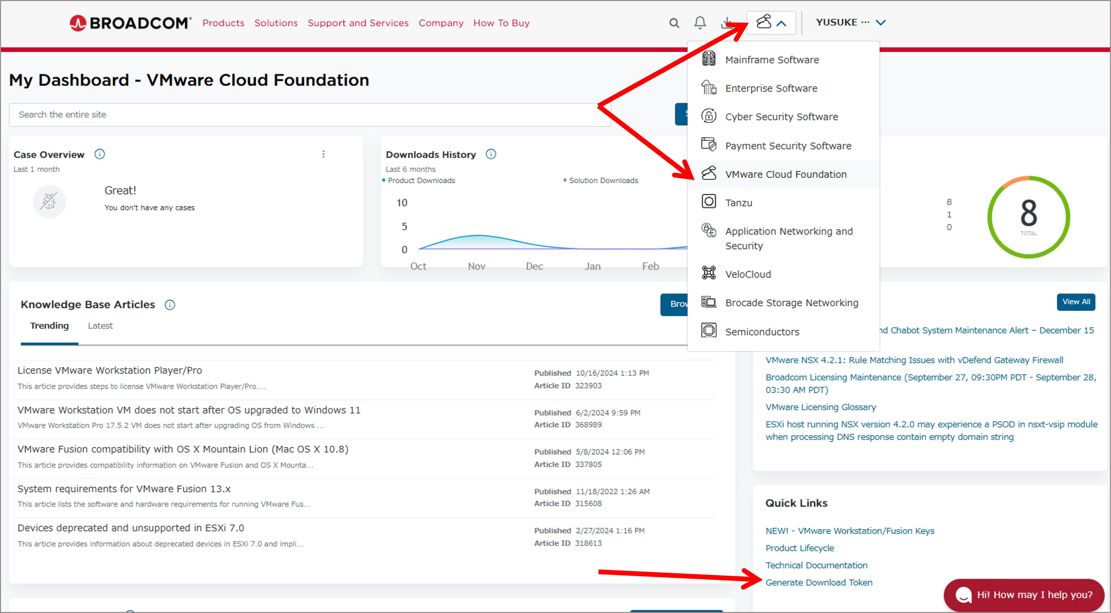This screenshot has height=613, width=1111.
Task: Open NEW! VMware Workstation/Fusion Keys link
Action: (x=850, y=531)
